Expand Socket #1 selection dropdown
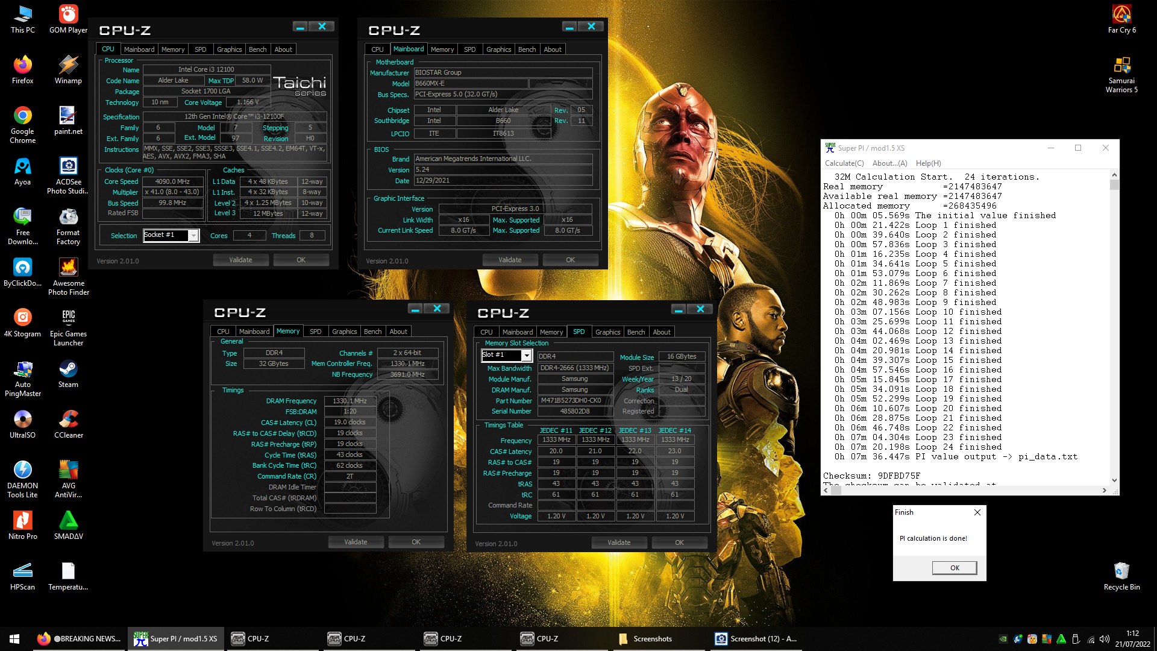This screenshot has height=651, width=1157. click(x=193, y=236)
